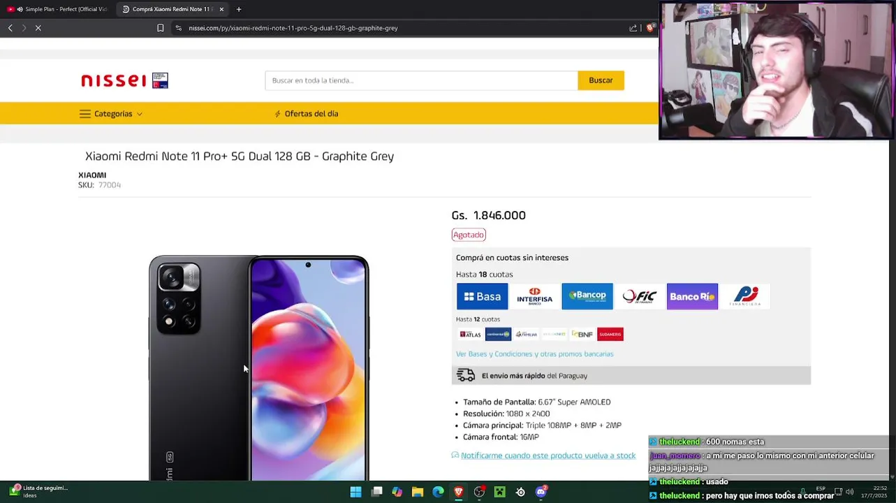Open Brave browser from the taskbar
The width and height of the screenshot is (896, 503).
[x=459, y=492]
